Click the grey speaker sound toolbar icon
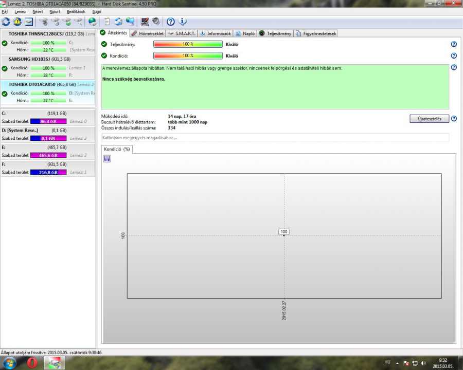463x370 pixels. (156, 22)
